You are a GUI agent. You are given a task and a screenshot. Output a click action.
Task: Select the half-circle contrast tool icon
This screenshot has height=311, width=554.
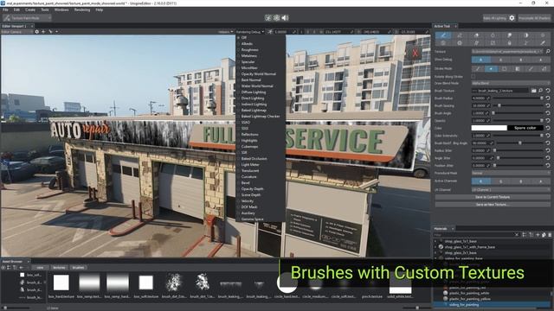526,35
